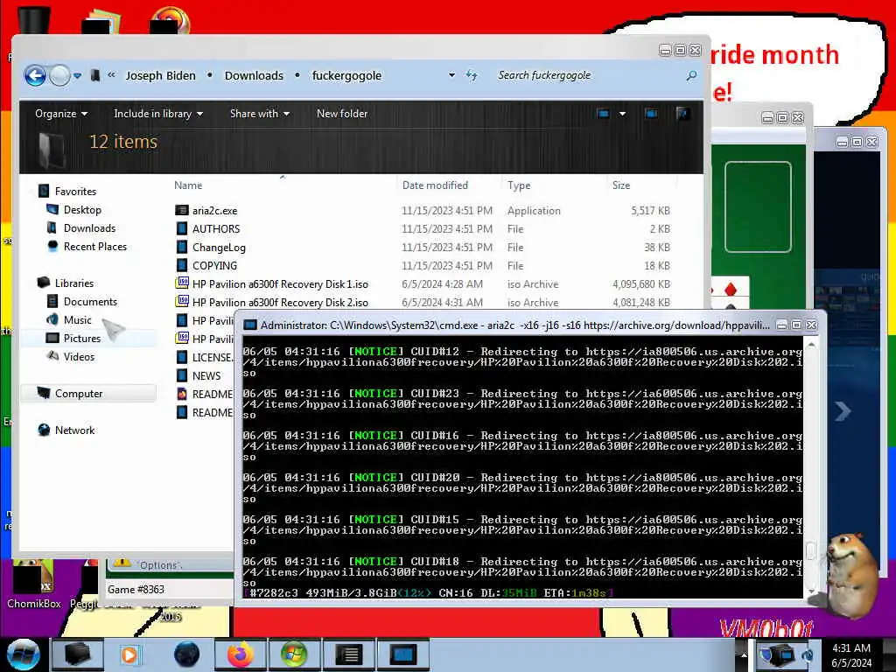Open the recent locations dropdown arrow
The image size is (896, 672).
[x=77, y=75]
